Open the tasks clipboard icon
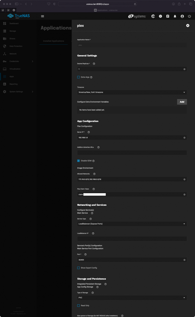 168,16
